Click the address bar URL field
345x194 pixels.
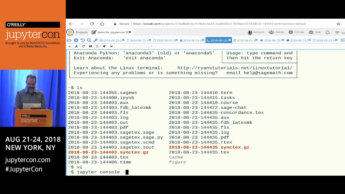point(219,24)
